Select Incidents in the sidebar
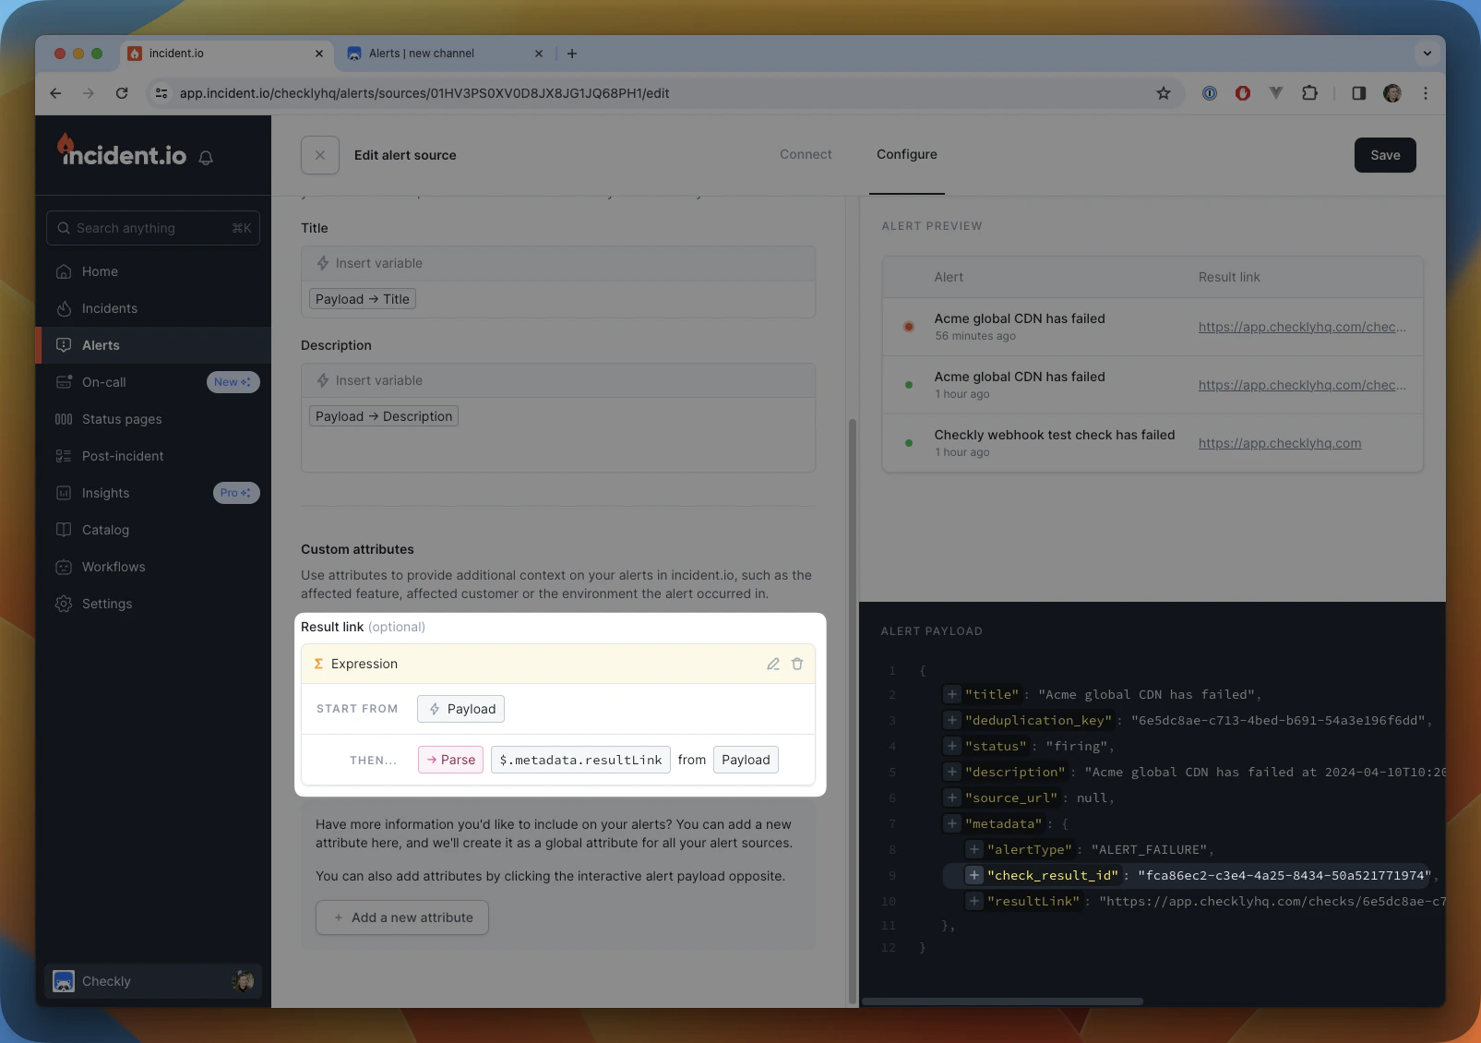The width and height of the screenshot is (1481, 1043). pyautogui.click(x=110, y=308)
